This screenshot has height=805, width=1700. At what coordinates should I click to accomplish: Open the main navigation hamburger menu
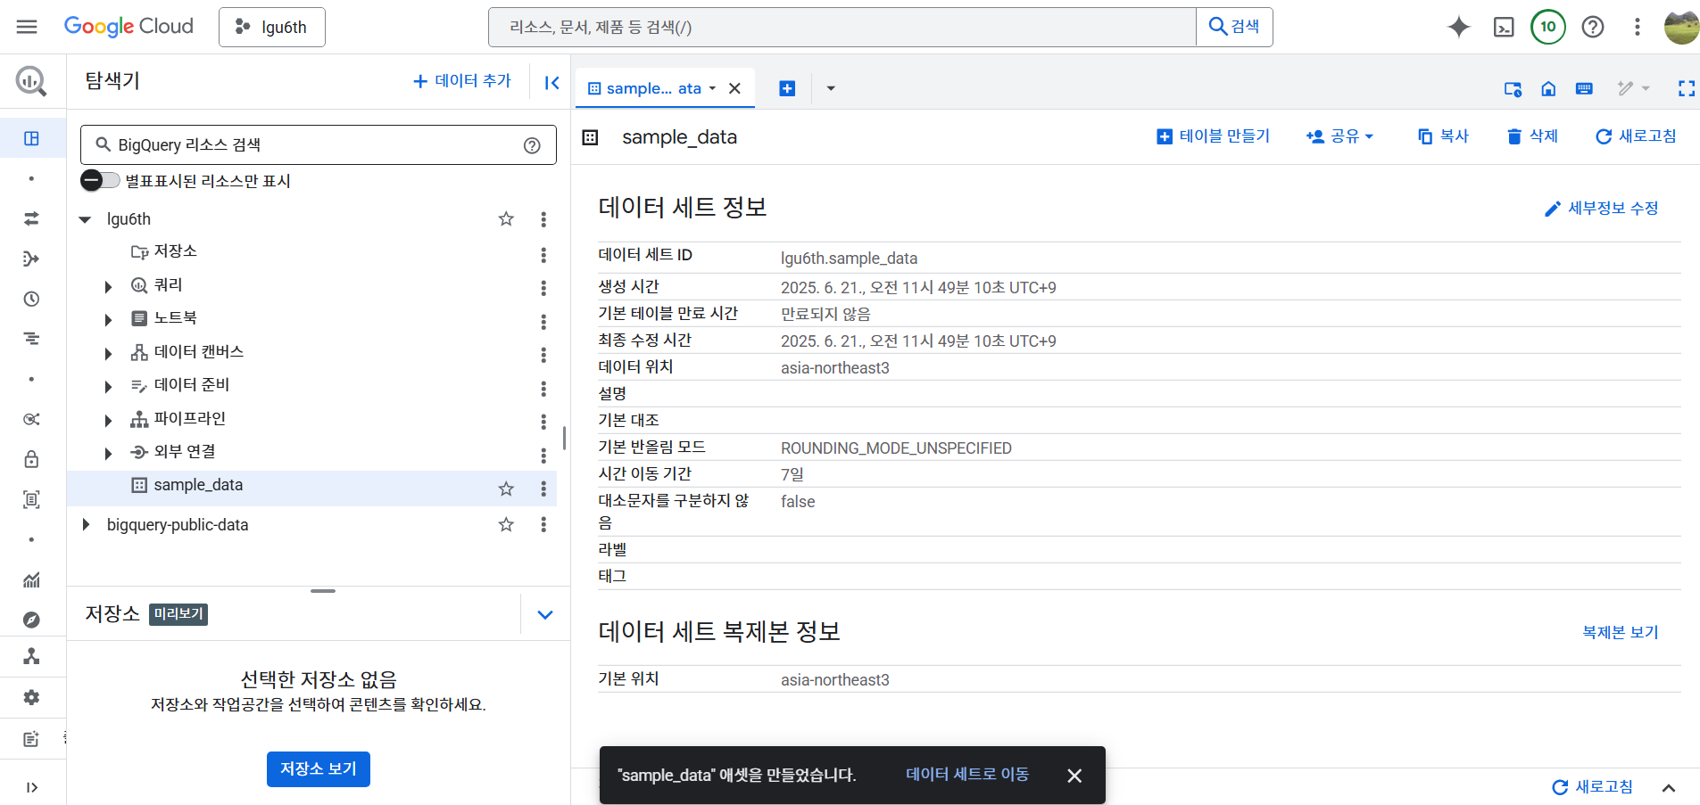click(x=27, y=27)
